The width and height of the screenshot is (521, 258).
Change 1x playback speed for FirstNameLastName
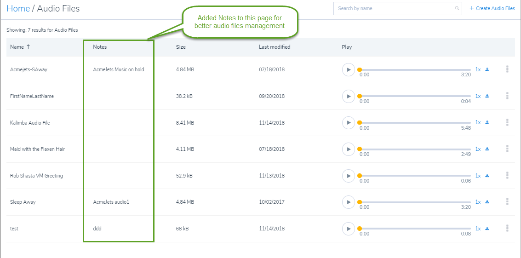(478, 96)
